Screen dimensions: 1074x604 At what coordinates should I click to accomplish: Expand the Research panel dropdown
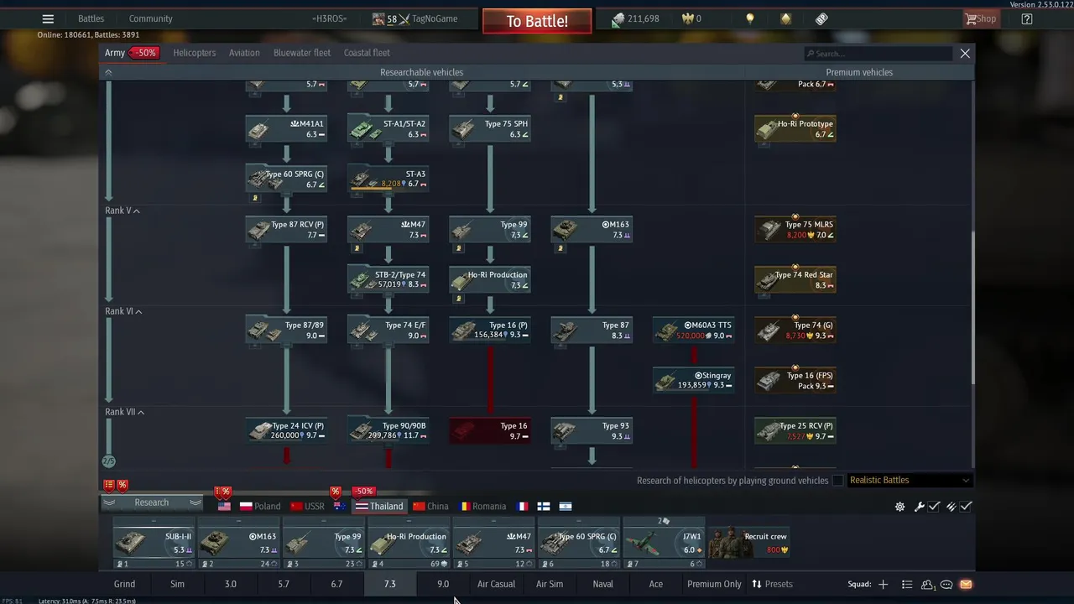[x=152, y=502]
